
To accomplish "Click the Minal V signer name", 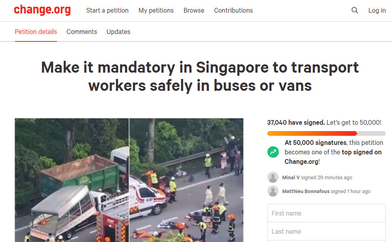I will point(291,178).
